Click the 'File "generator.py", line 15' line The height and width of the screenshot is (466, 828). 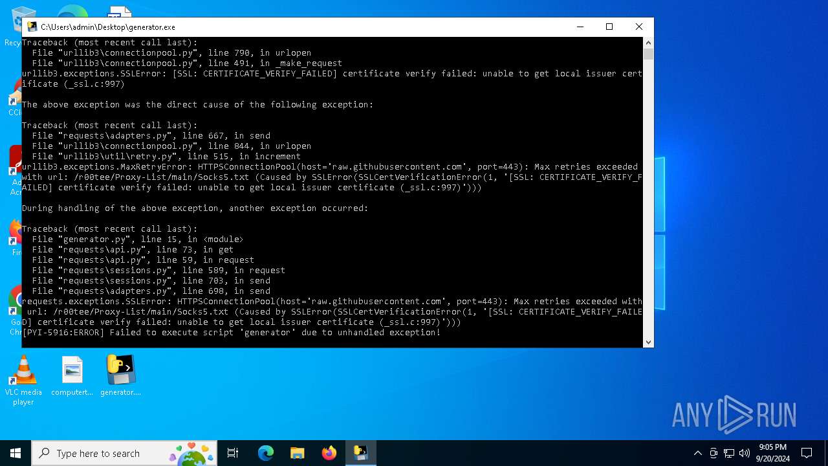[138, 239]
